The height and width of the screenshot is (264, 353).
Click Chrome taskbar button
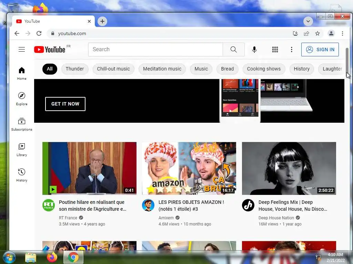pyautogui.click(x=73, y=257)
